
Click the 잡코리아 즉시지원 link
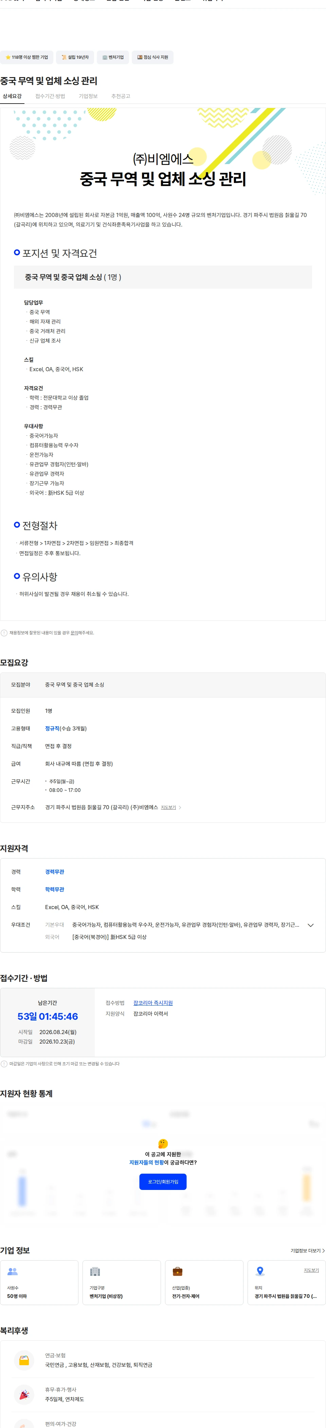pyautogui.click(x=153, y=1003)
